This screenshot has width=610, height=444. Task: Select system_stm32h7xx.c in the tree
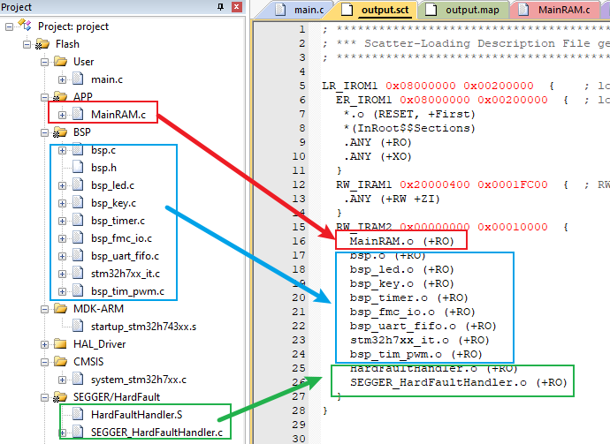pyautogui.click(x=138, y=380)
